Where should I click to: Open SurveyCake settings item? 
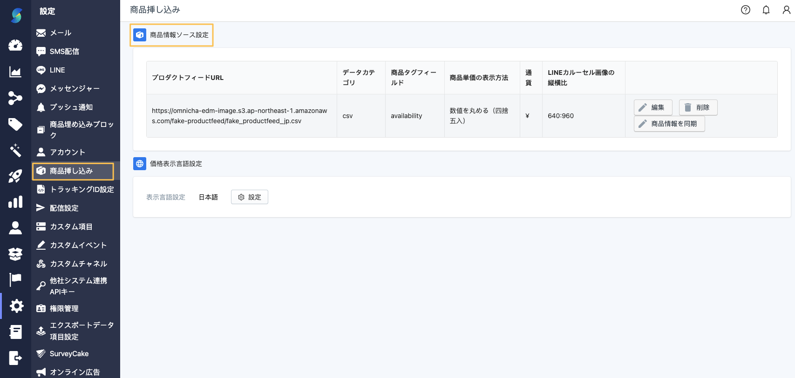click(69, 354)
